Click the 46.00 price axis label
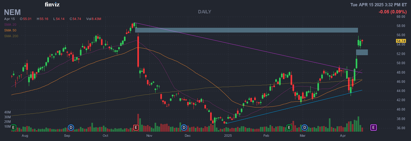 coord(401,82)
